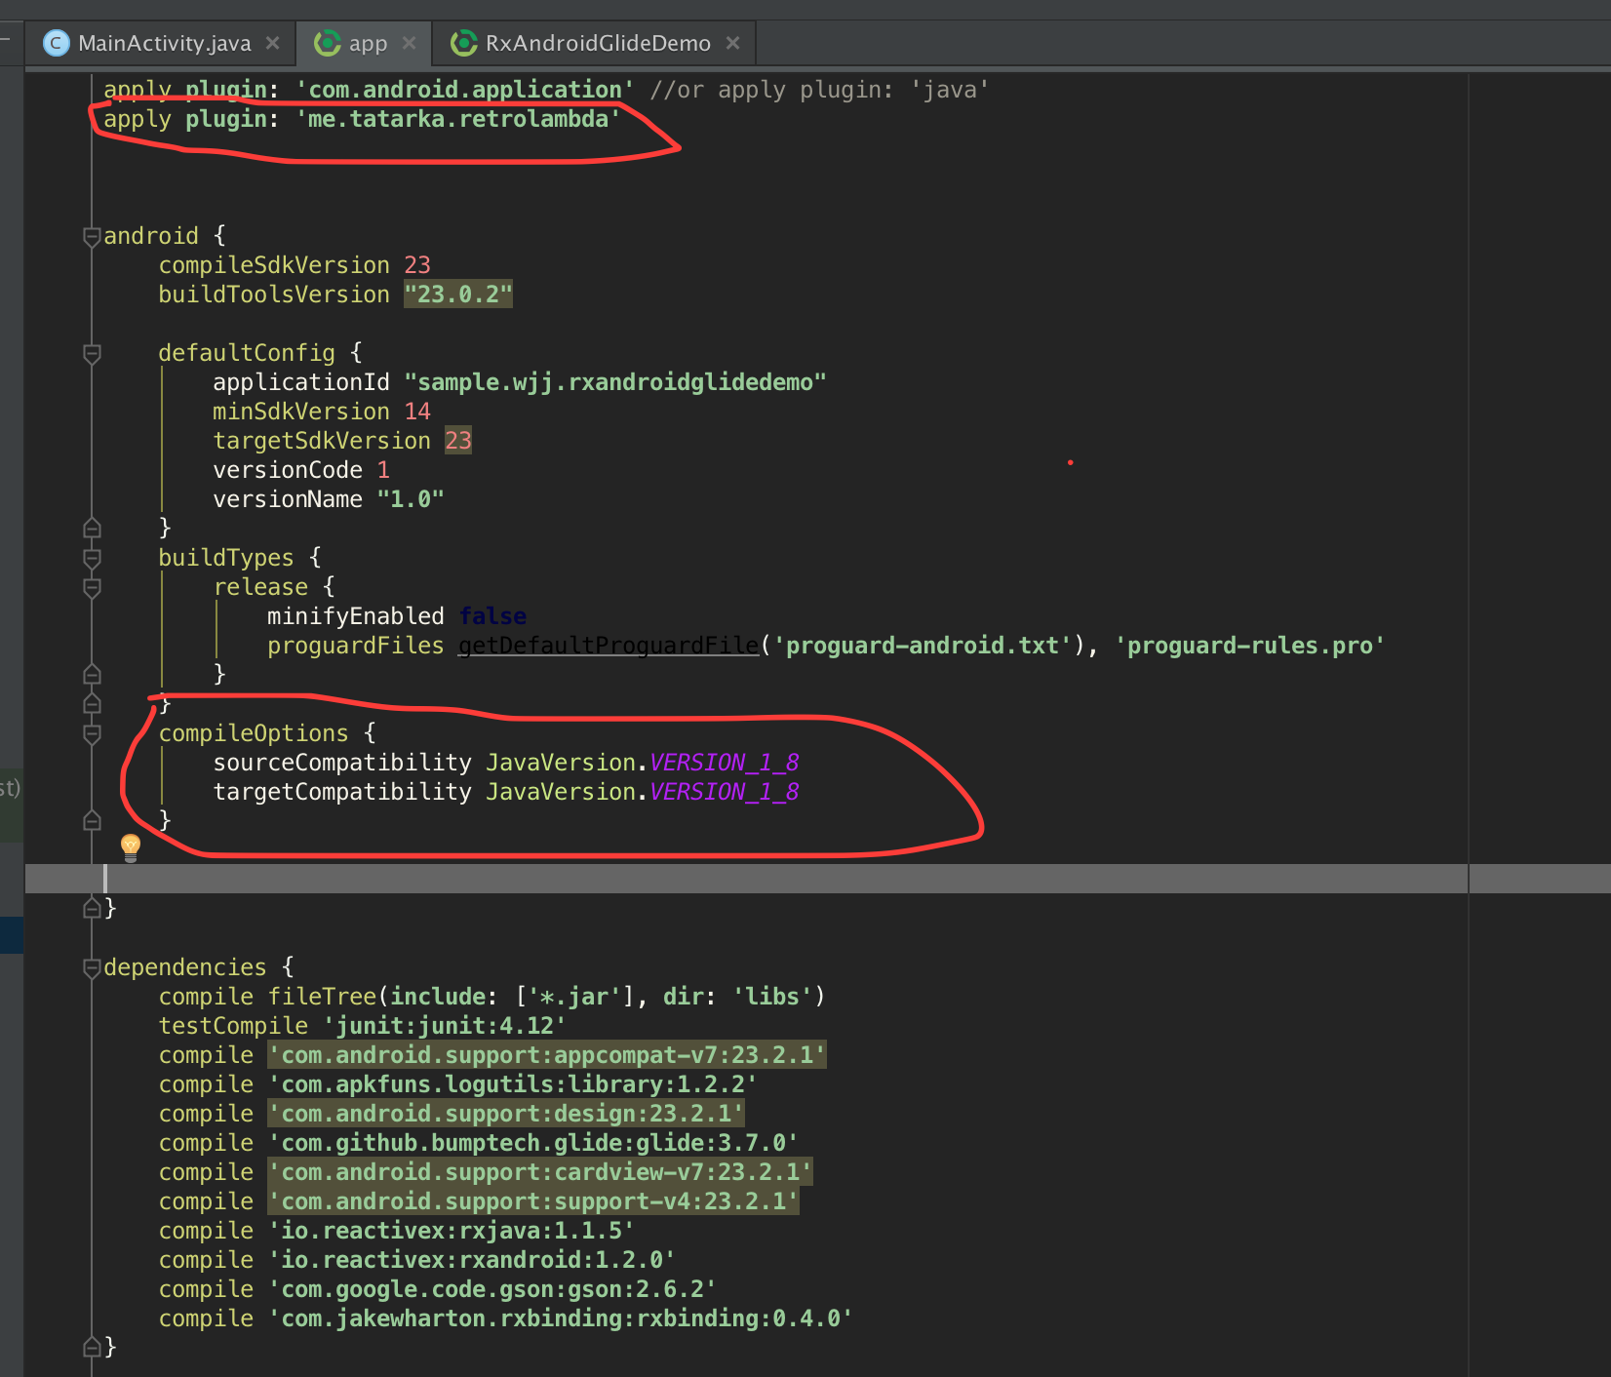1611x1377 pixels.
Task: Switch to the MainActivity.java tab
Action: 164,43
